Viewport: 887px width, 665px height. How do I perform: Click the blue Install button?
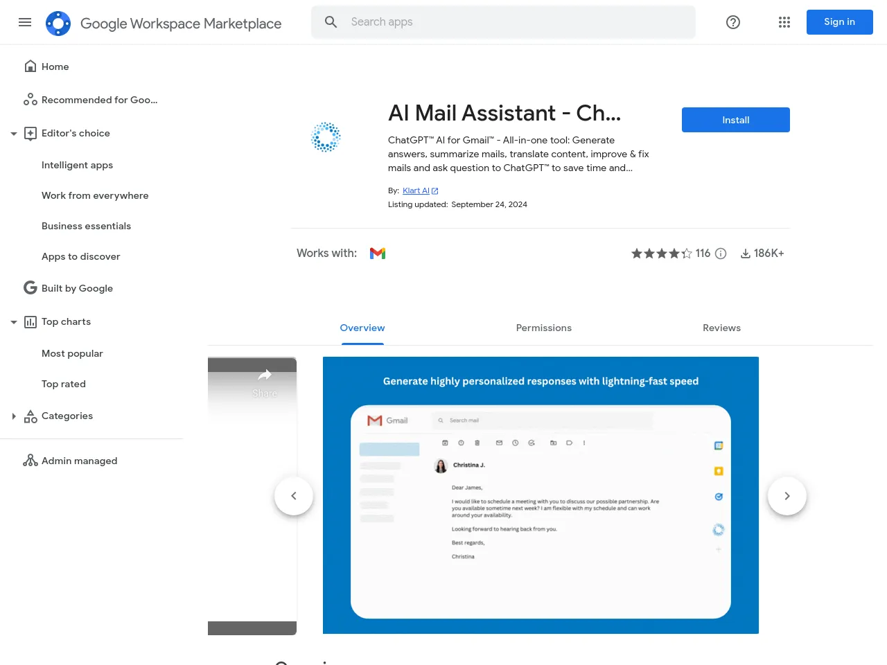[735, 120]
